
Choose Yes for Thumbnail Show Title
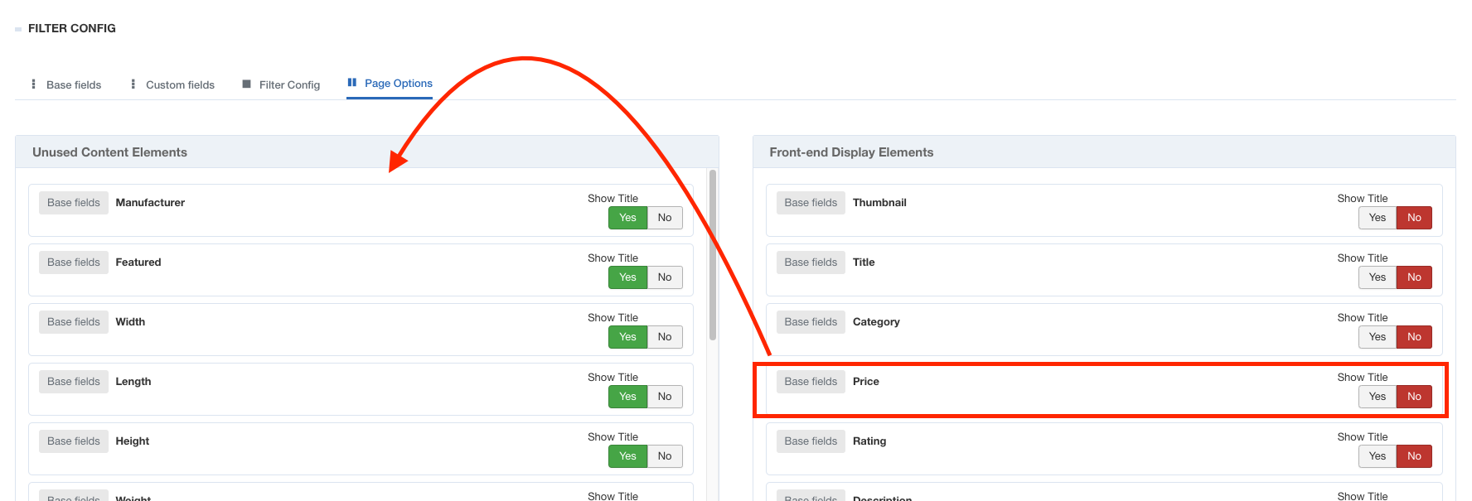tap(1377, 218)
